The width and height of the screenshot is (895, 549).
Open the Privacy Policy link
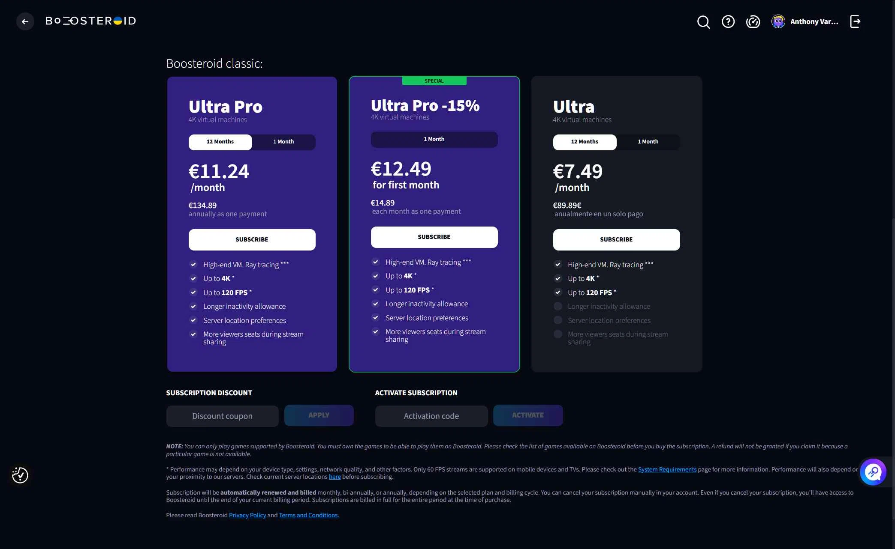[247, 515]
